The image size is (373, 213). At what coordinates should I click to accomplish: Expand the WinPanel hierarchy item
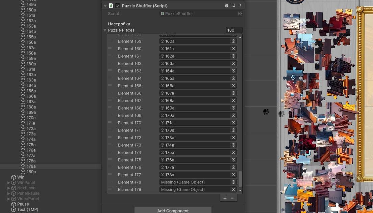(8, 183)
